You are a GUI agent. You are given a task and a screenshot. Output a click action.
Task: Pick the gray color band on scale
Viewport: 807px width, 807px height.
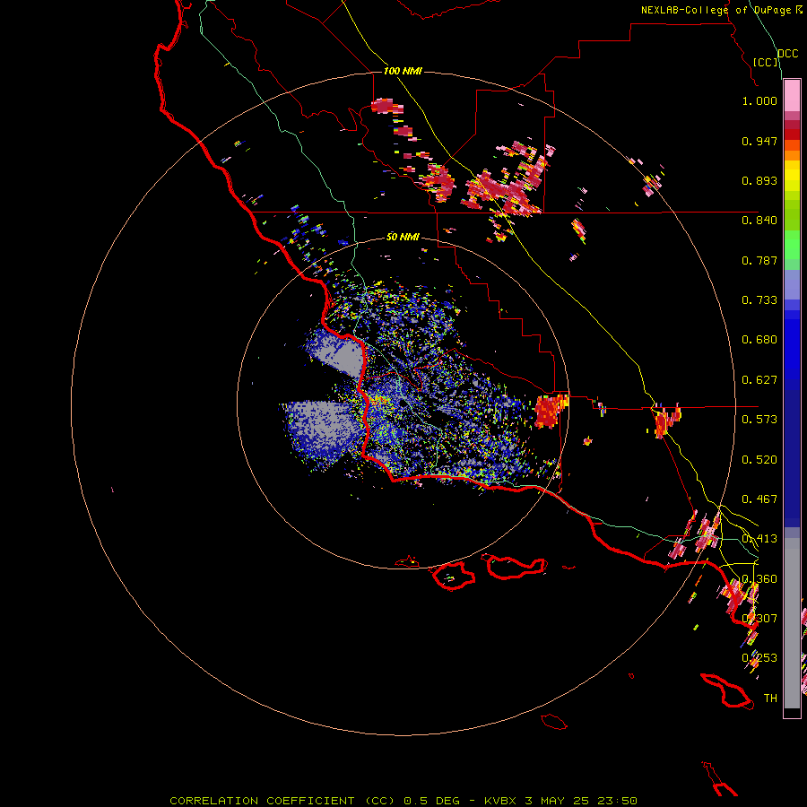792,623
